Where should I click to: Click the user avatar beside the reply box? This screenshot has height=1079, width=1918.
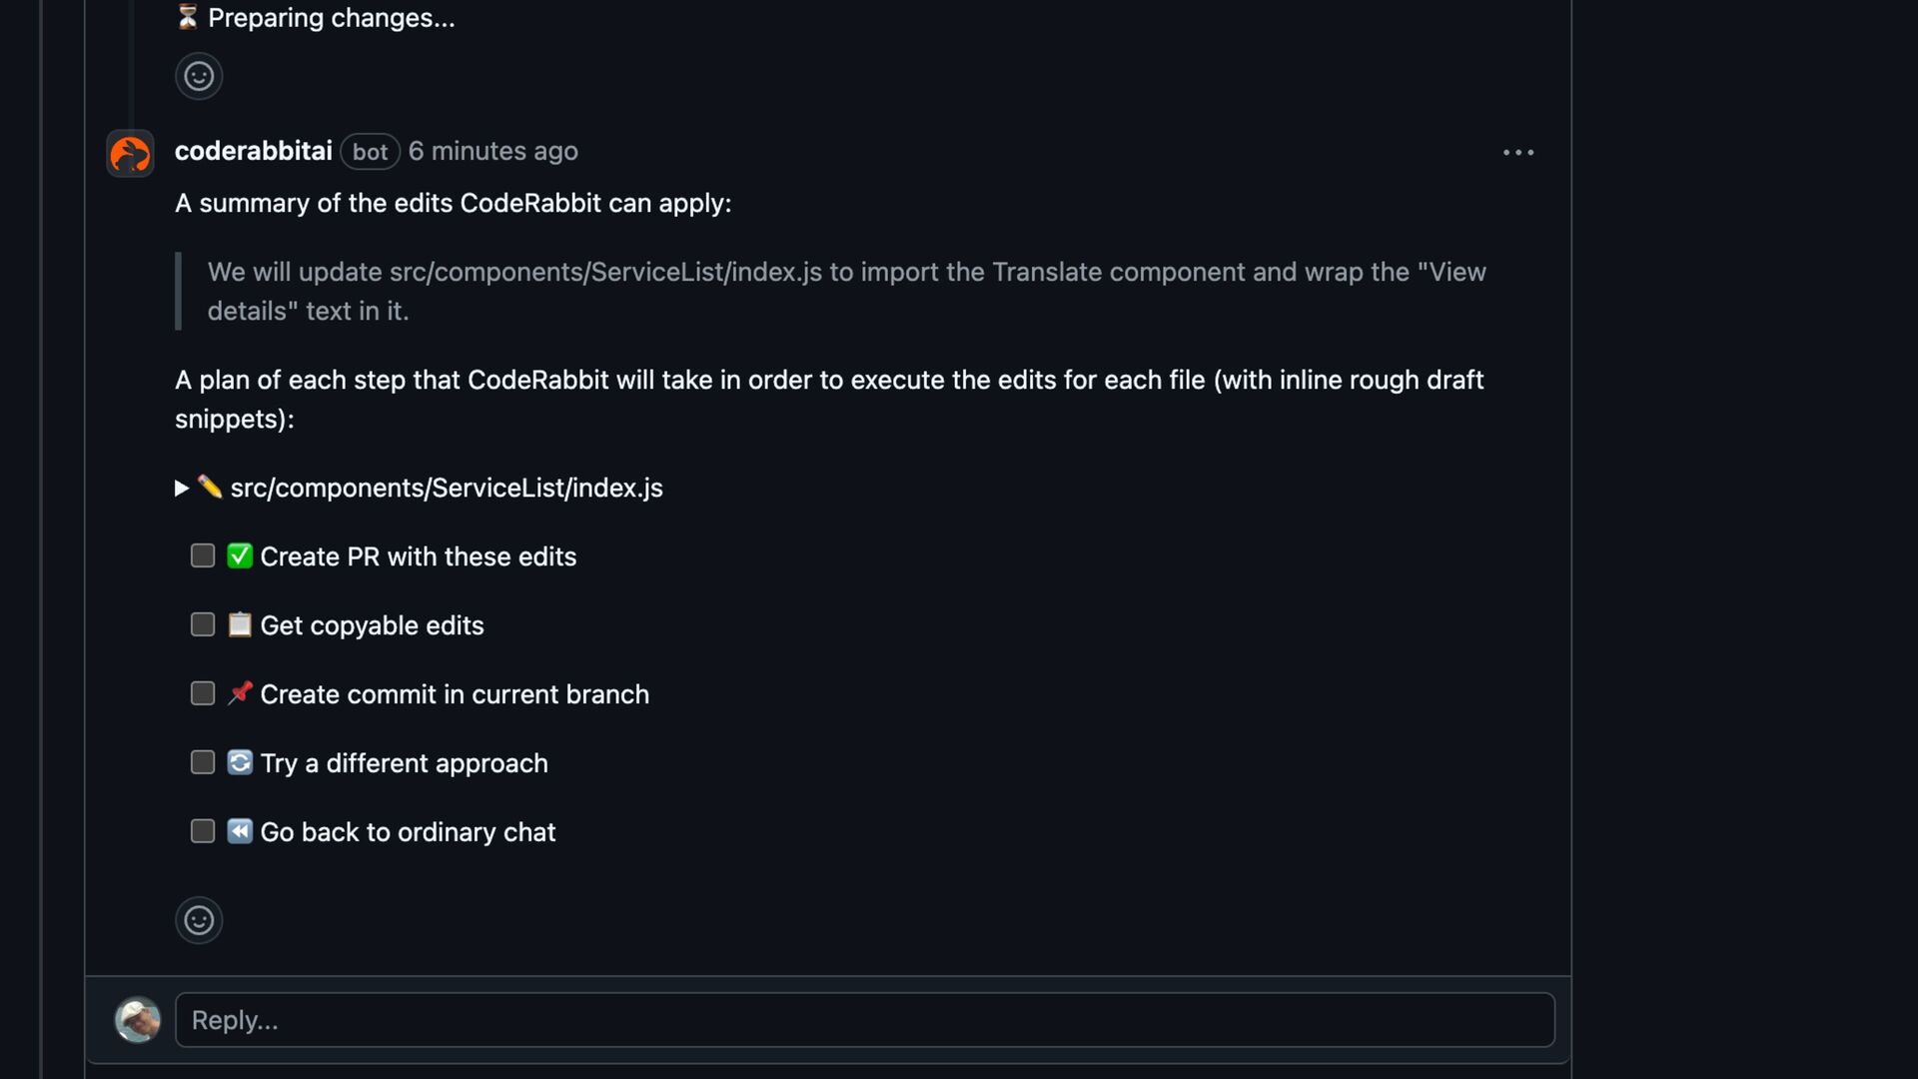138,1020
